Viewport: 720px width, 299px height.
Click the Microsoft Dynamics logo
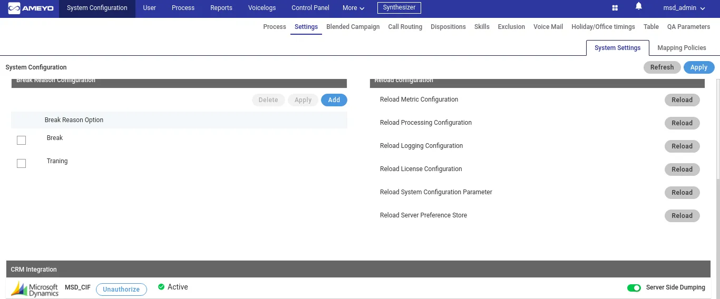35,290
